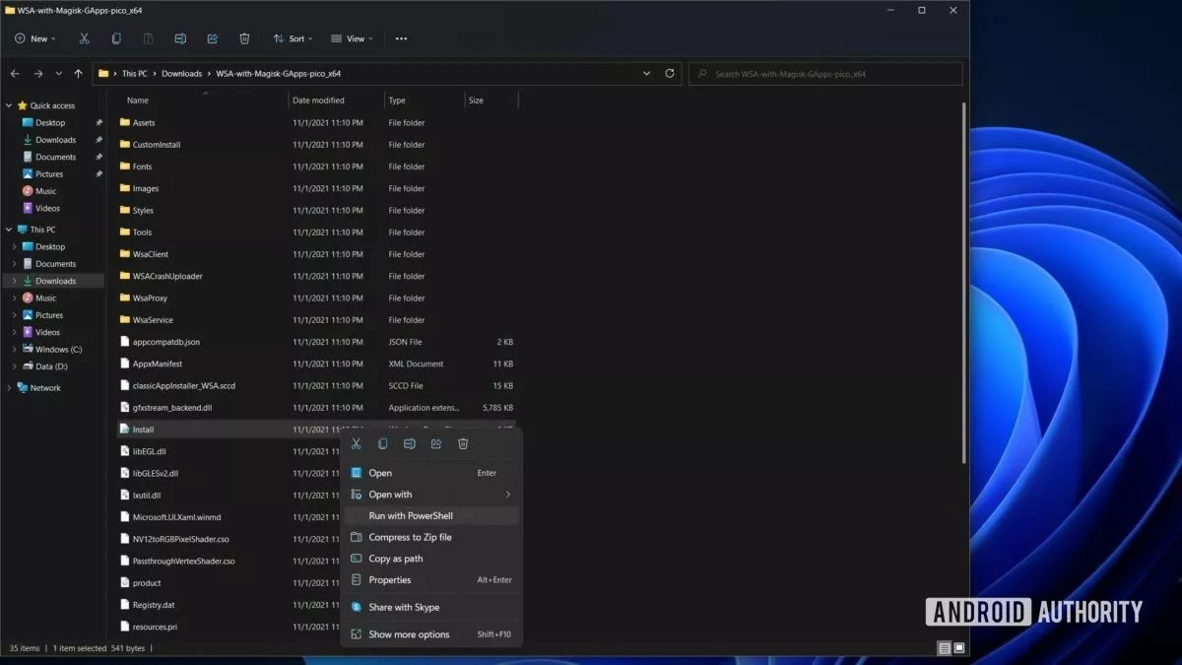This screenshot has width=1182, height=665.
Task: Refresh the current folder view
Action: click(670, 73)
